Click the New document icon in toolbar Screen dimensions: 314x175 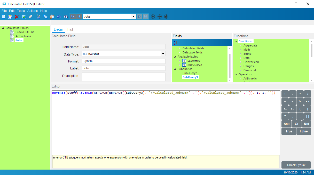4,17
